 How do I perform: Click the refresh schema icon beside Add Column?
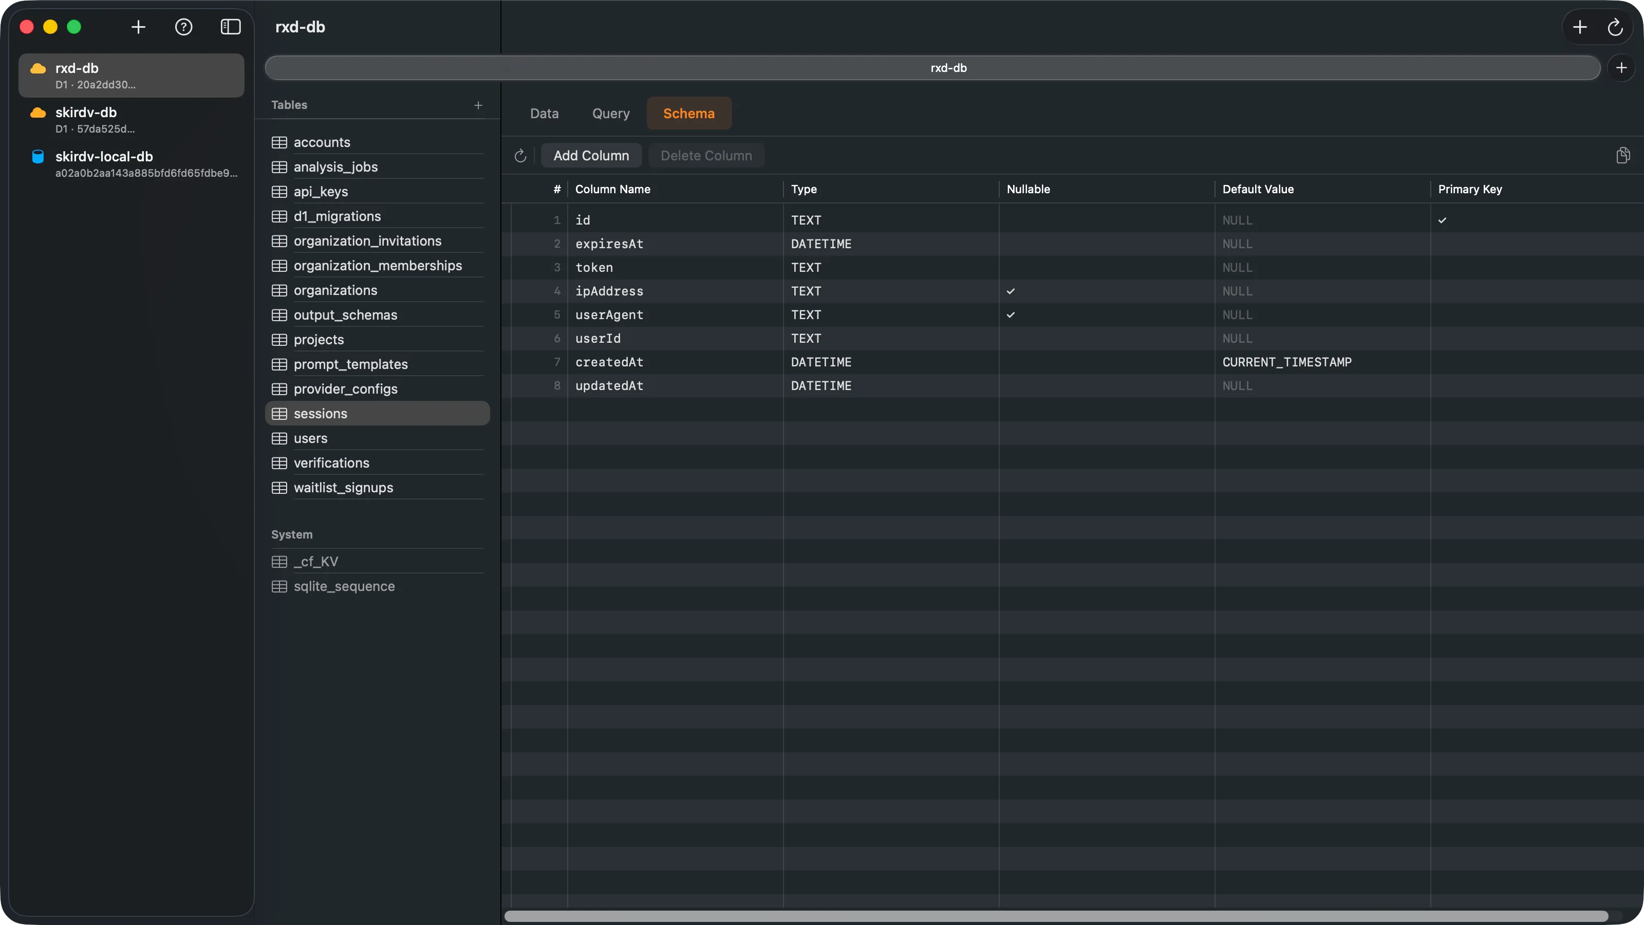click(520, 155)
